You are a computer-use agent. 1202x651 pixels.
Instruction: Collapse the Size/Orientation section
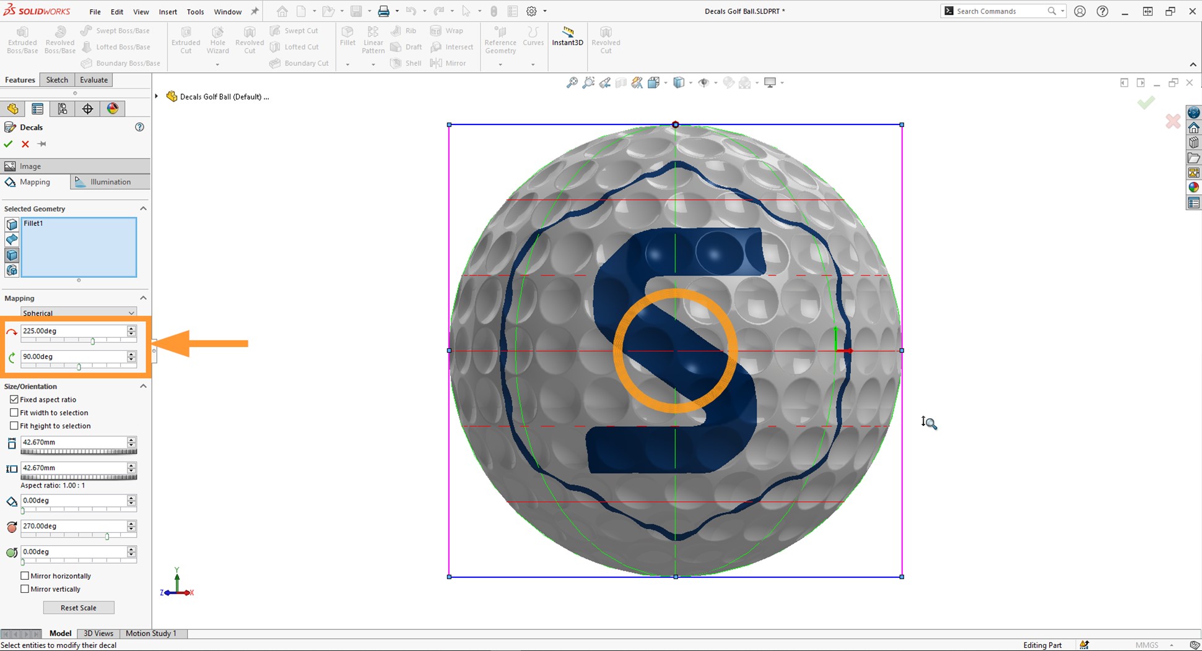point(143,386)
